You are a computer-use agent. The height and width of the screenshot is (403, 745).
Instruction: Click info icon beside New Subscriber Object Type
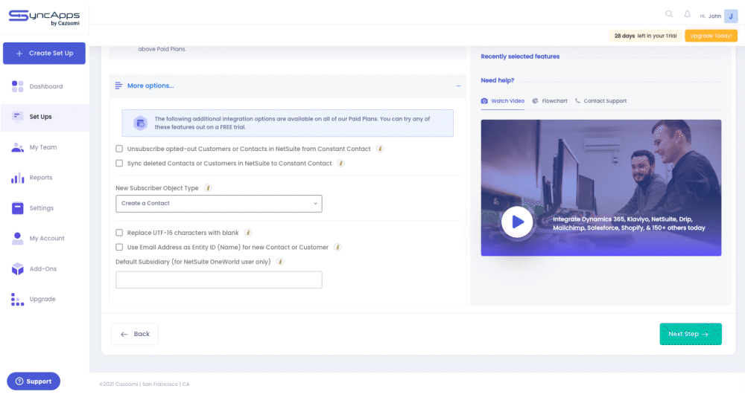208,188
